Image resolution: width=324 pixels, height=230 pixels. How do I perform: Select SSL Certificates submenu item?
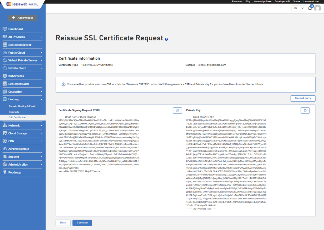click(18, 117)
